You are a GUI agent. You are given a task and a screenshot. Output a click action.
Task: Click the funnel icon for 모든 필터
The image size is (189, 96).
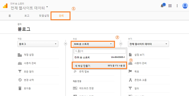coord(20,72)
